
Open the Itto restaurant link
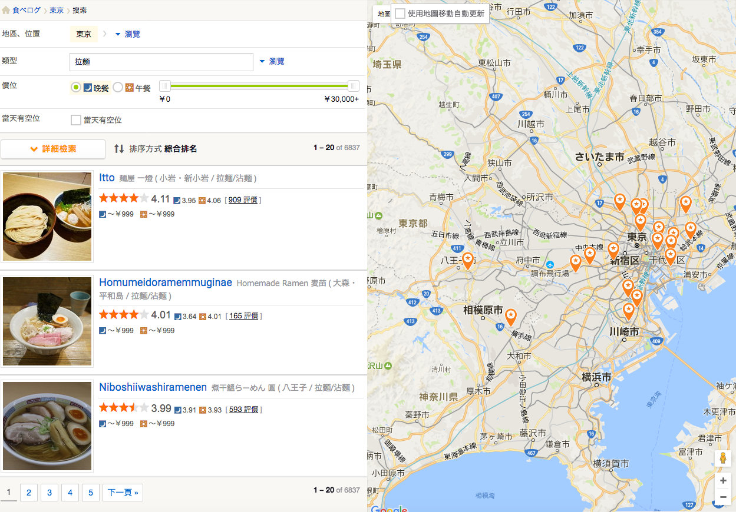click(107, 178)
